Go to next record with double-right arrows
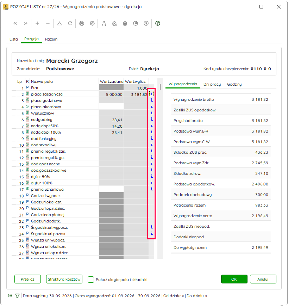288x306 pixels. click(x=26, y=23)
